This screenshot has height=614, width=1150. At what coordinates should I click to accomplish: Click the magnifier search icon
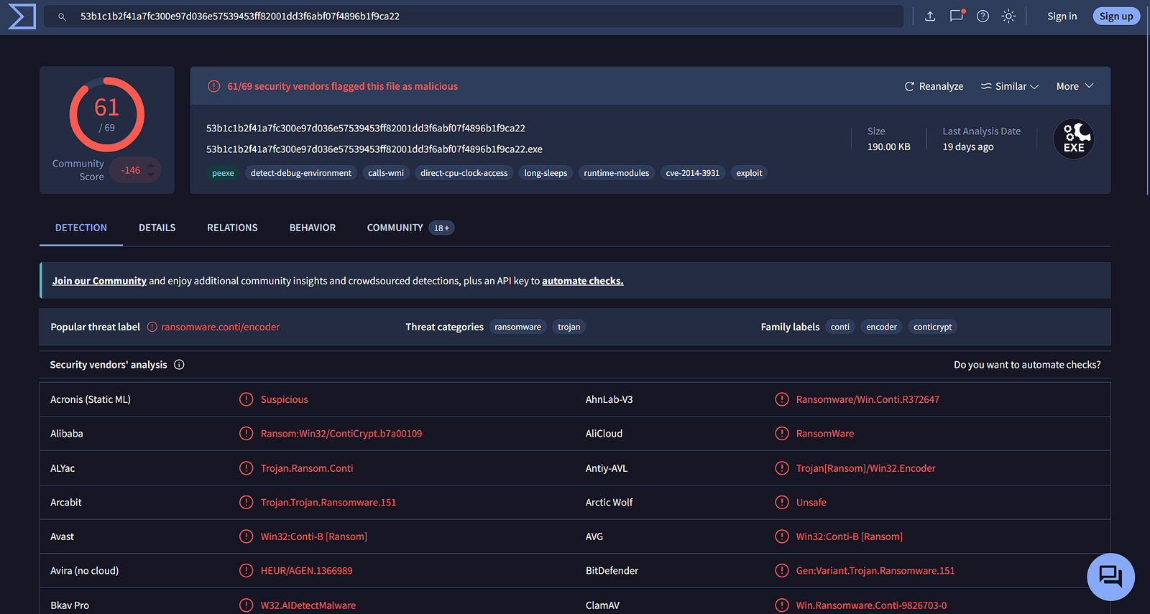click(62, 17)
